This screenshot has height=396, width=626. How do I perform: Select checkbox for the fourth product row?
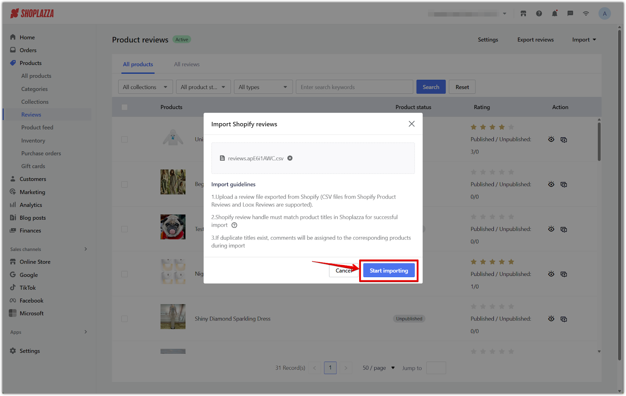tap(124, 274)
